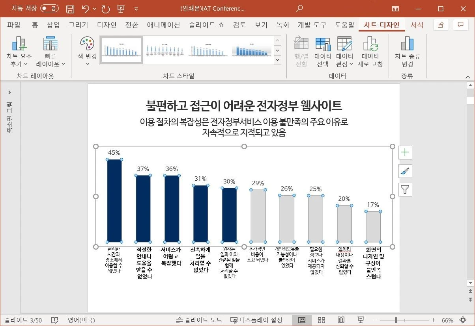Click the spell check icon in status bar
475x326 pixels.
(55, 320)
